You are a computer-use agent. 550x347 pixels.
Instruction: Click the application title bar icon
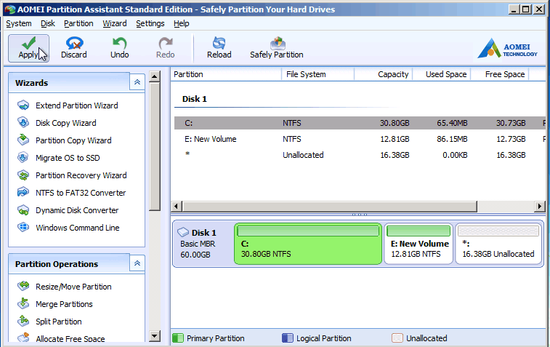[10, 9]
